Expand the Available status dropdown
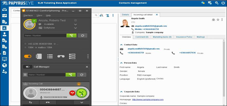The height and width of the screenshot is (106, 227). coord(75,24)
